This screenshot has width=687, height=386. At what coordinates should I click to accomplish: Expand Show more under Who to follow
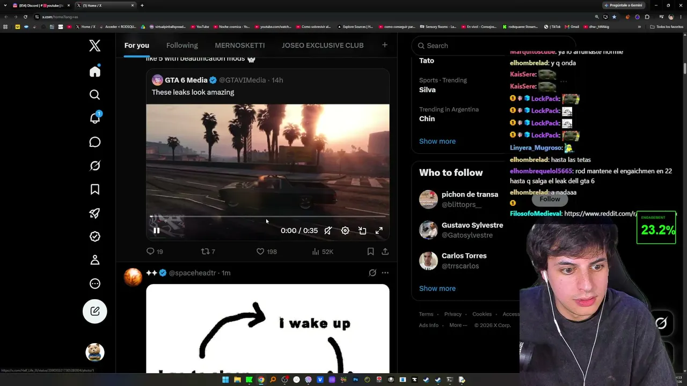coord(437,288)
